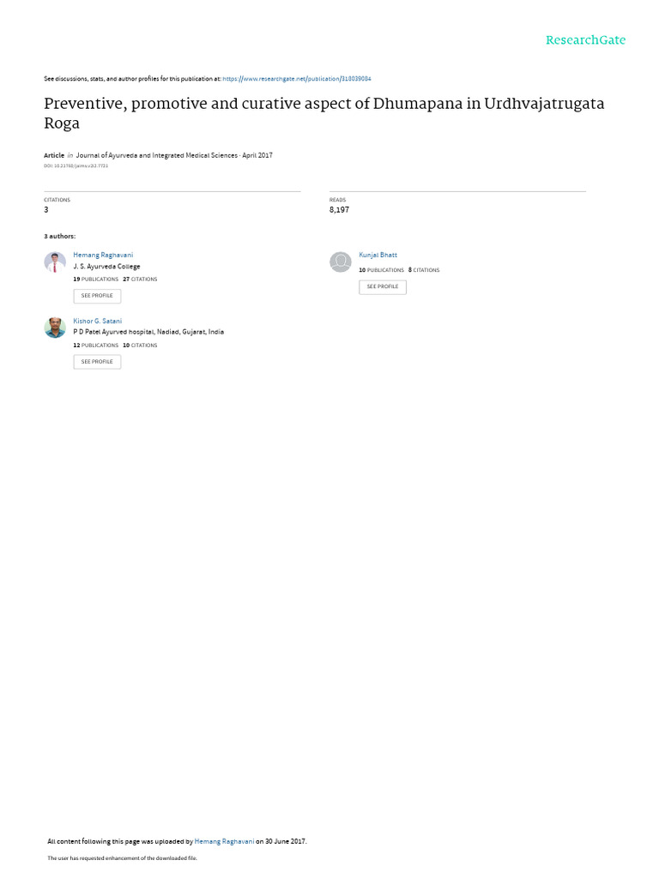Open Hemang Raghavani link in upload note
Screen dimensions: 659x878
coord(224,841)
